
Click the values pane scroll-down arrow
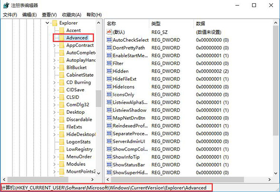(x=276, y=173)
